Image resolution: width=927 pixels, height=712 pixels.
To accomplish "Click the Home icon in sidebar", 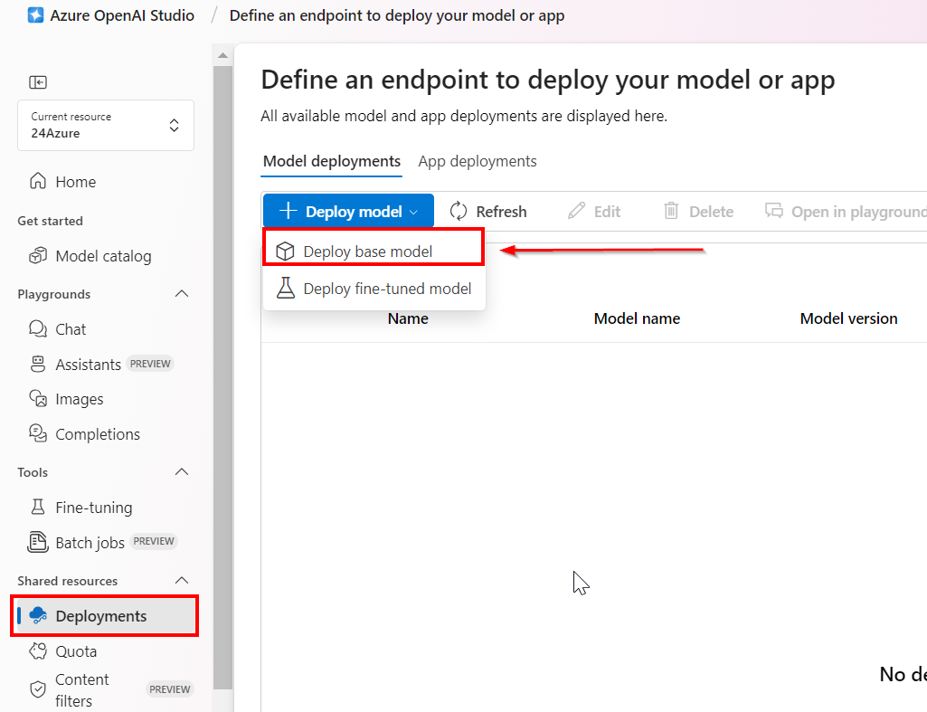I will [x=38, y=182].
